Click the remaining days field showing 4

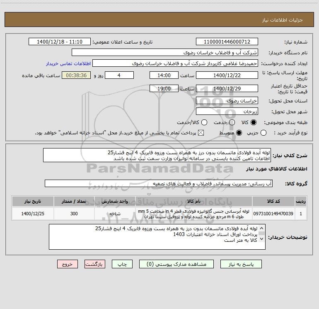119,75
